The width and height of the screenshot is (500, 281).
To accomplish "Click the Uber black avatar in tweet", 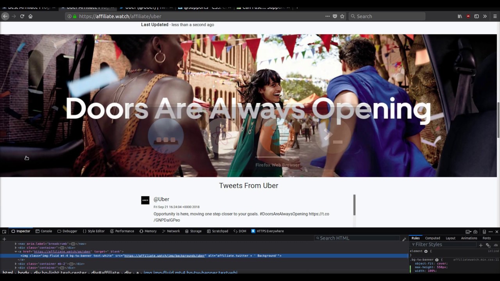I will coord(145,200).
